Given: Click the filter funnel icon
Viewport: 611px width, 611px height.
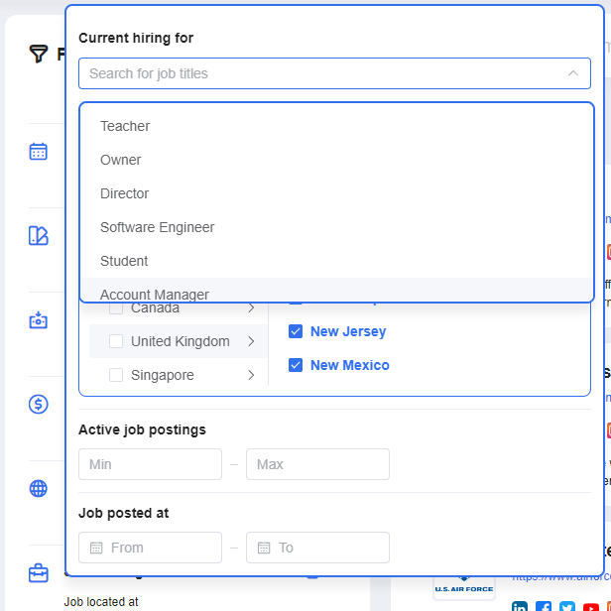Looking at the screenshot, I should coord(38,55).
